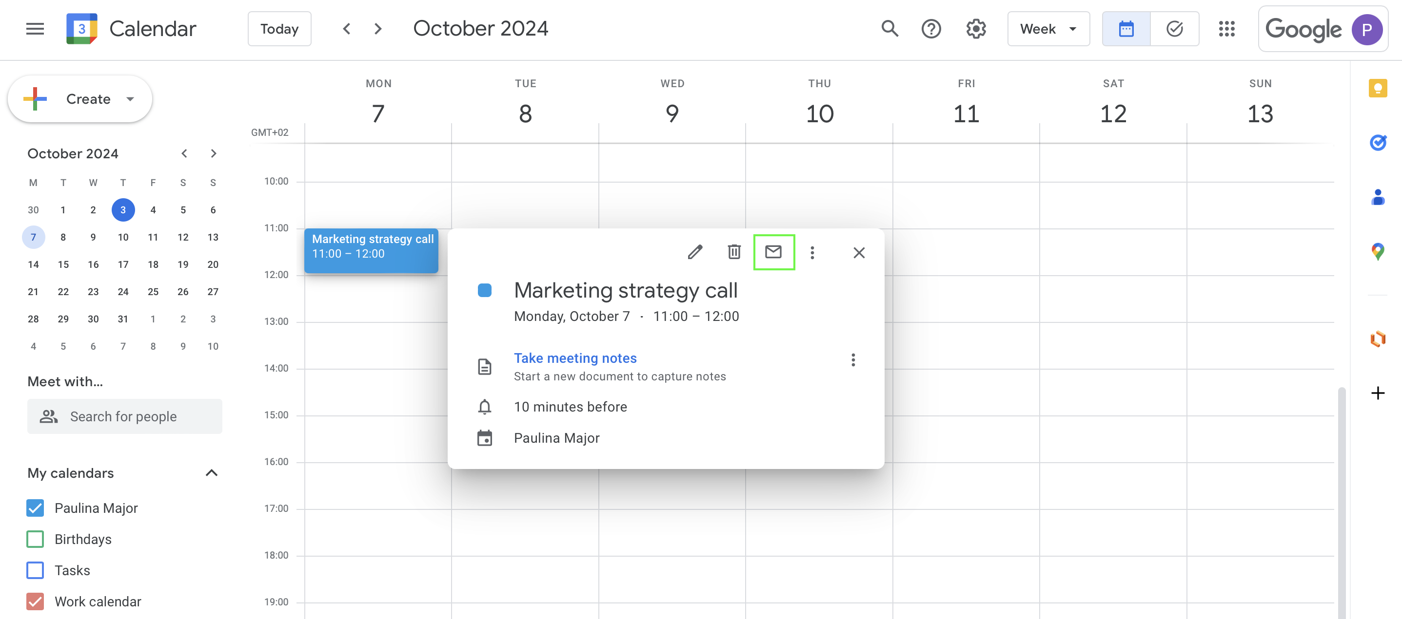The height and width of the screenshot is (619, 1402).
Task: Click the settings gear icon in top bar
Action: click(x=976, y=29)
